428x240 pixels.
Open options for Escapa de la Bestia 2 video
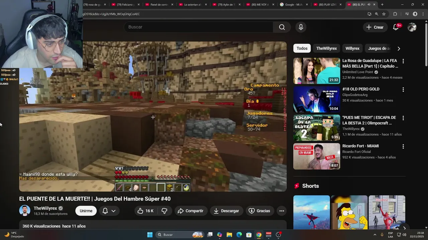[x=403, y=118]
